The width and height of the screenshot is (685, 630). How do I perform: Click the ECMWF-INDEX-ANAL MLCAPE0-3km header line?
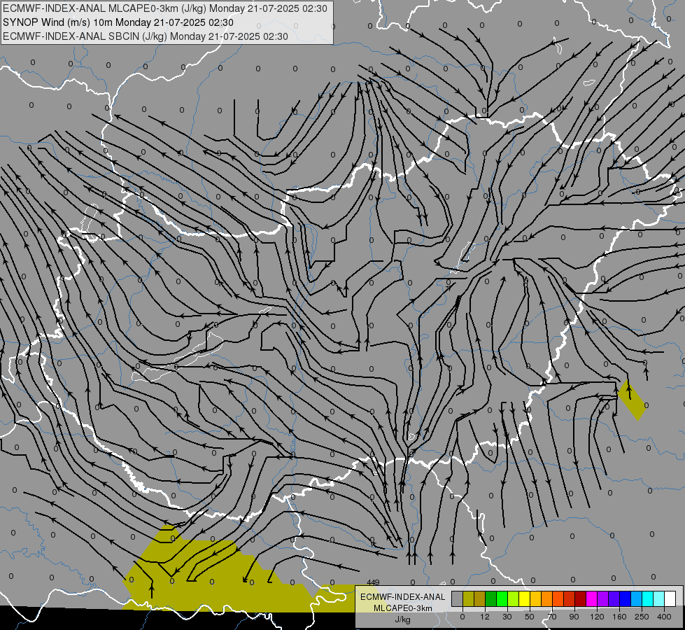tap(164, 8)
